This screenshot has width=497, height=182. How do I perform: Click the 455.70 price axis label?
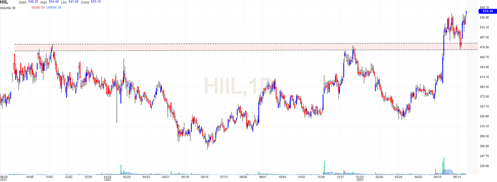(x=485, y=57)
